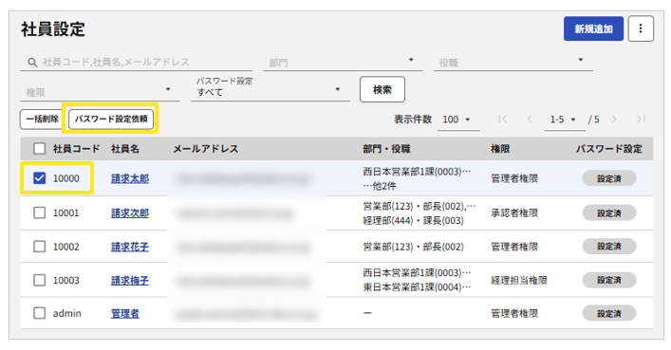The height and width of the screenshot is (350, 671).
Task: Click the メールアドレス column header
Action: [x=206, y=149]
